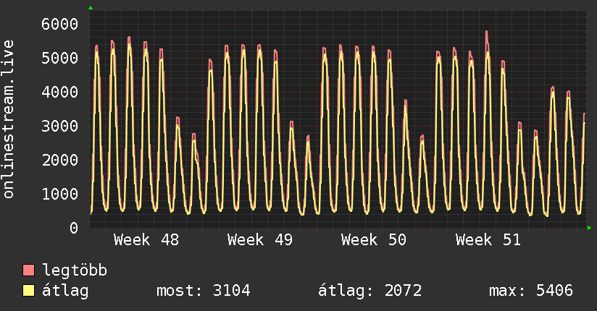The width and height of the screenshot is (597, 311).
Task: Click the 3000 y-axis tick label
Action: (58, 126)
